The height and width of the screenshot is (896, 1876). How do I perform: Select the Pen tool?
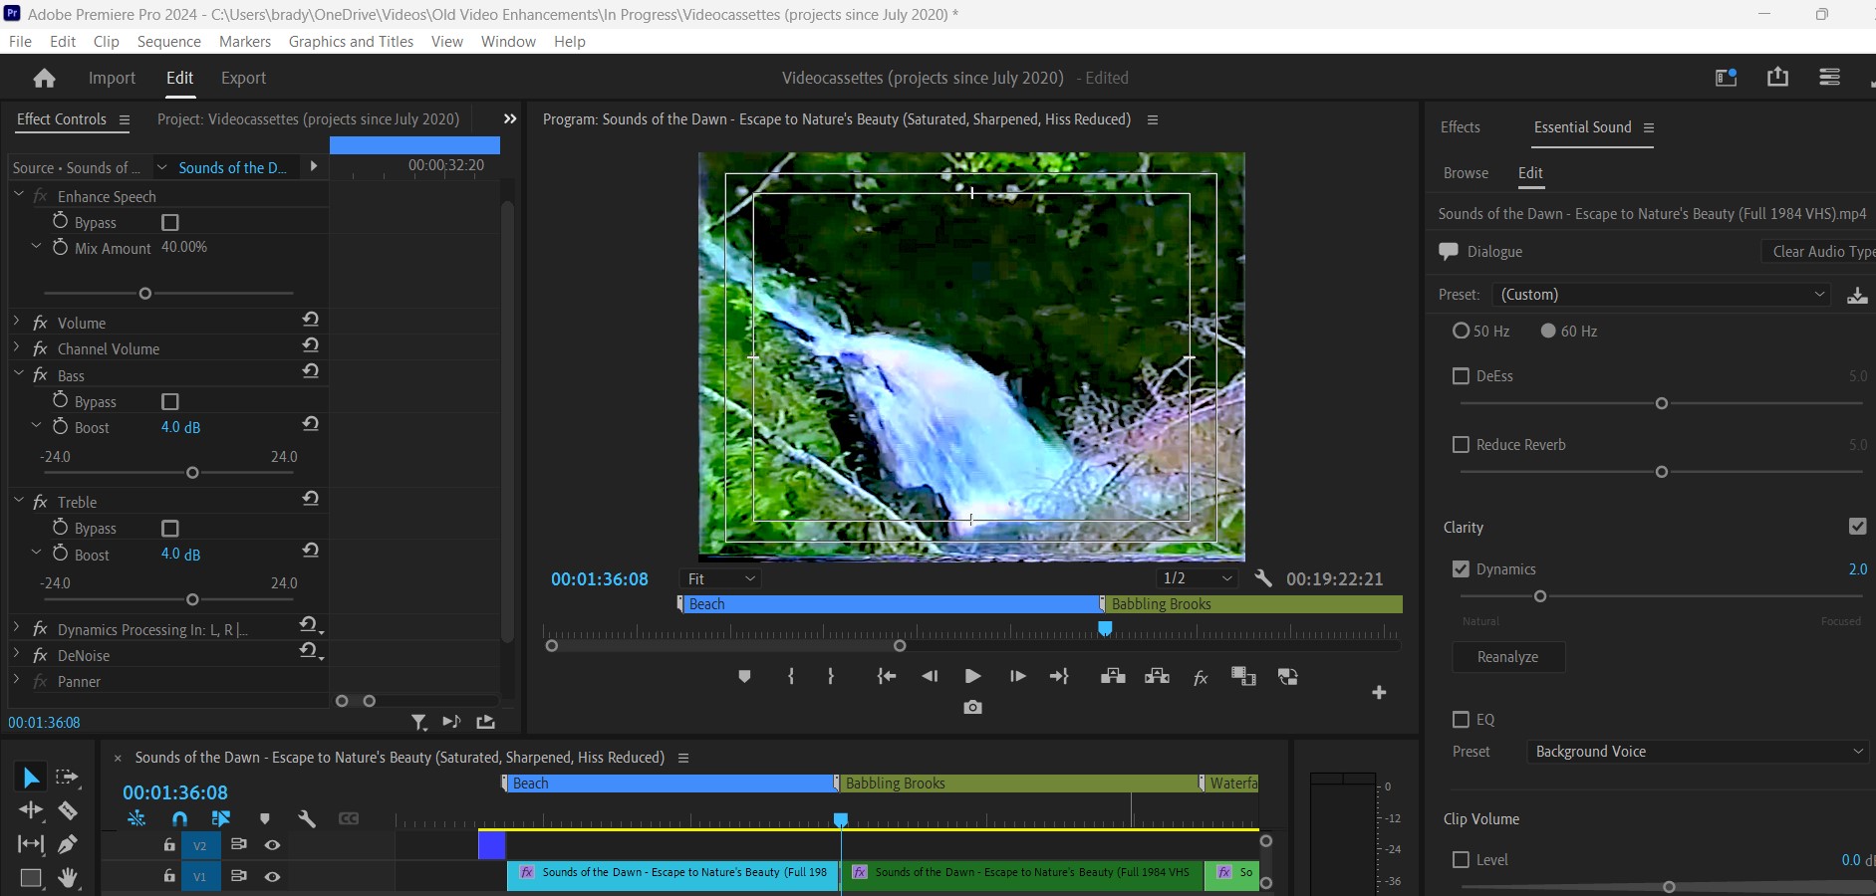click(68, 844)
